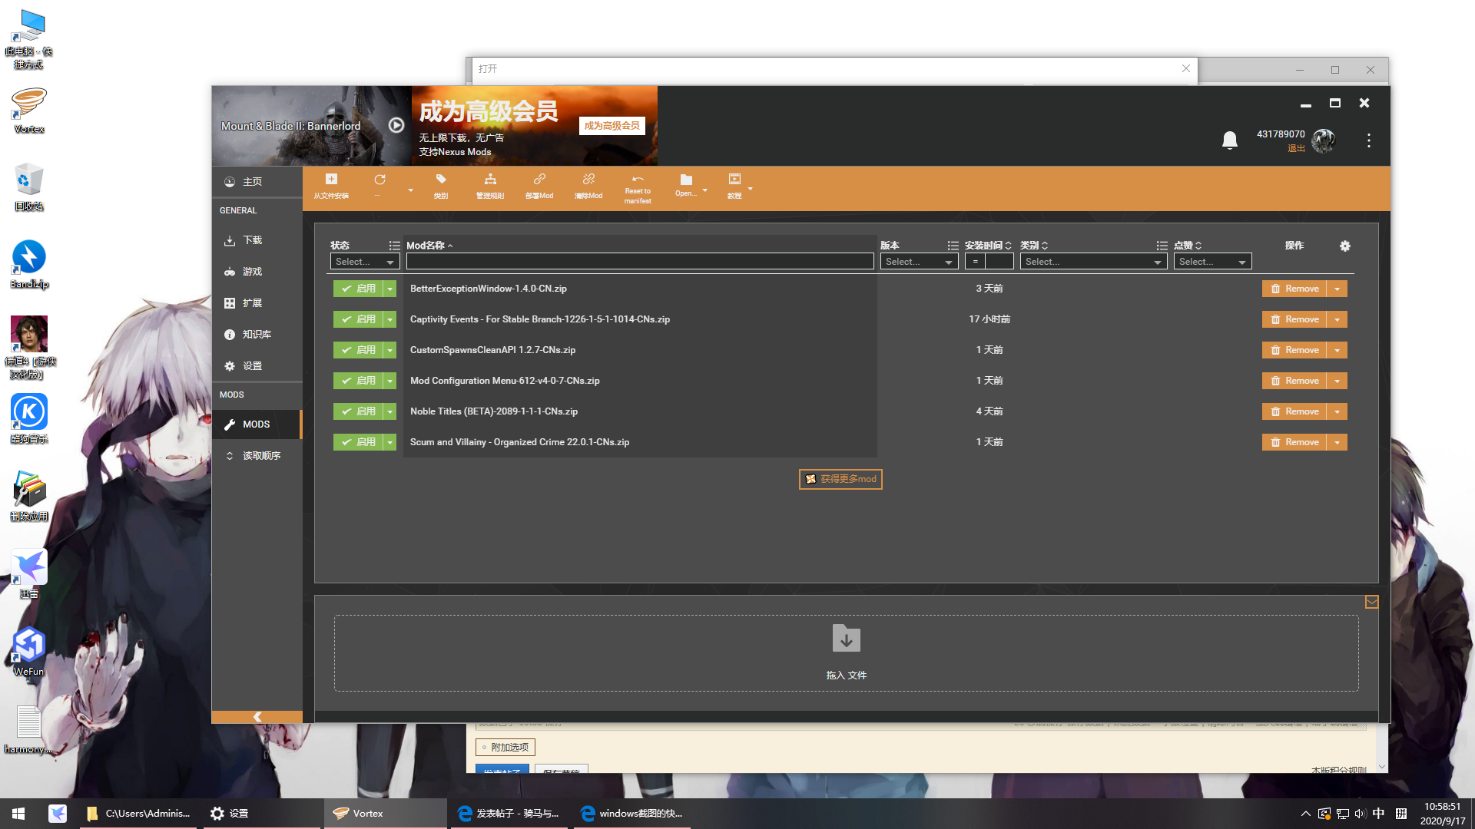
Task: Open the tutorials (教程) video icon
Action: (x=734, y=180)
